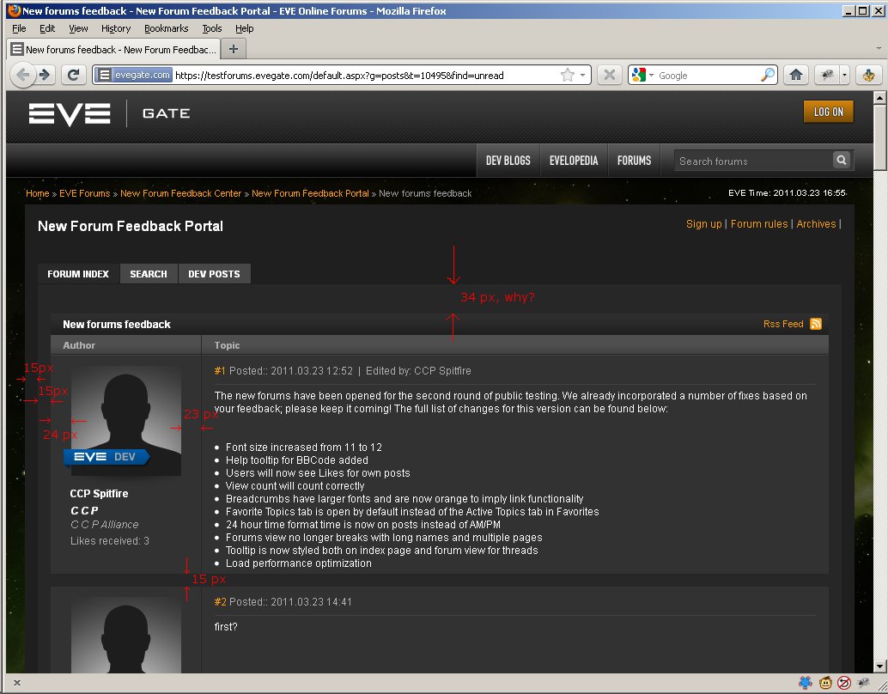Open the History menu
Screen dimensions: 888x694
116,28
